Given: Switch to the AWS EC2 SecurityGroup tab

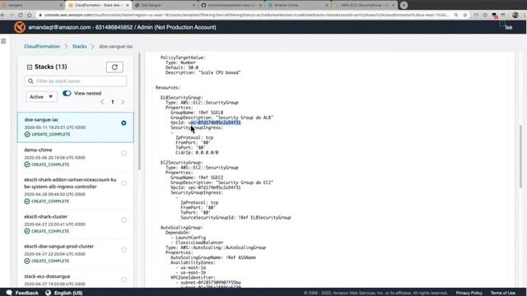Looking at the screenshot, I should [x=365, y=6].
